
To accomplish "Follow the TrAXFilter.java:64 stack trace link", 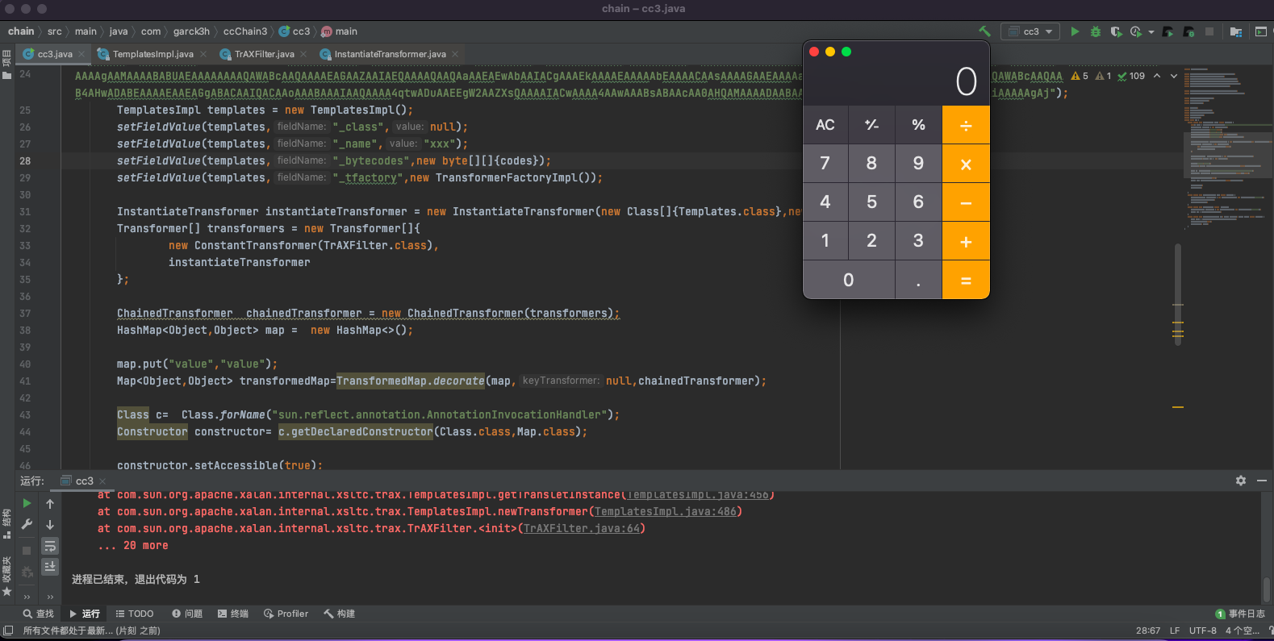I will [582, 528].
